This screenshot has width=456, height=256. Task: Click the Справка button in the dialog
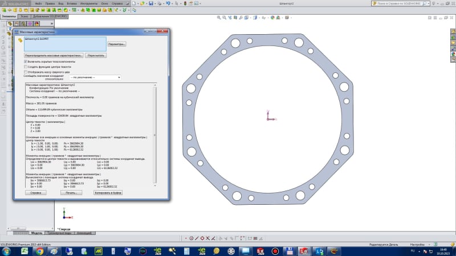click(x=36, y=193)
